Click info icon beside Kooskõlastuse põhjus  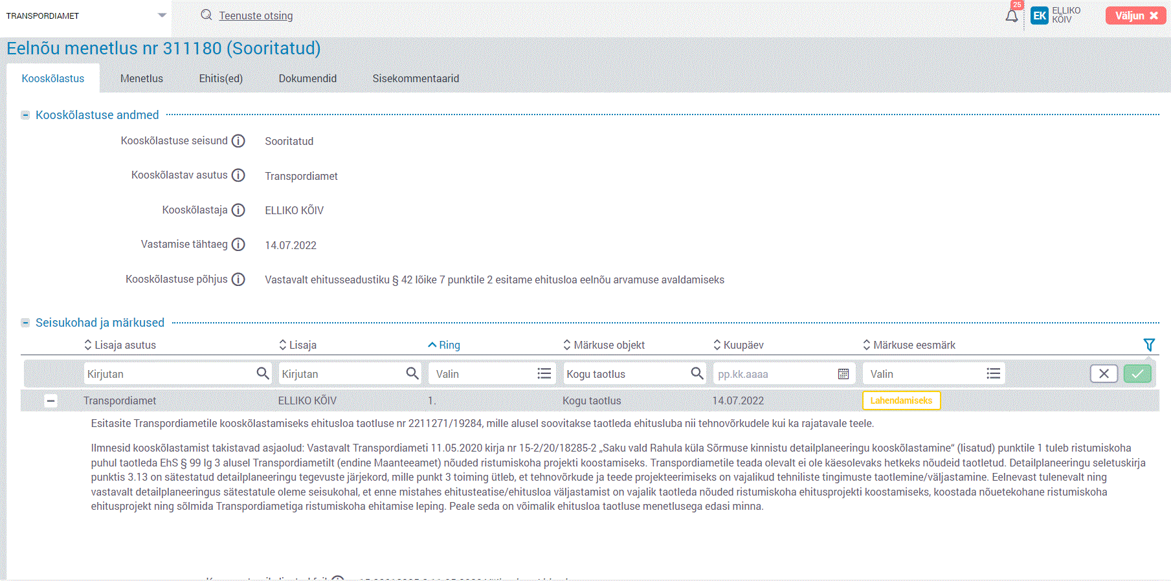[x=238, y=280]
